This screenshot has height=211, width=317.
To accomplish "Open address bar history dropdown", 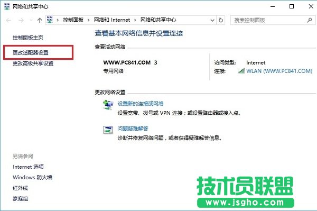I will 212,20.
